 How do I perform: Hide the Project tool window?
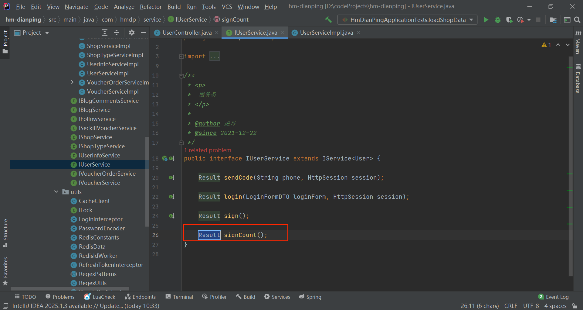[144, 33]
